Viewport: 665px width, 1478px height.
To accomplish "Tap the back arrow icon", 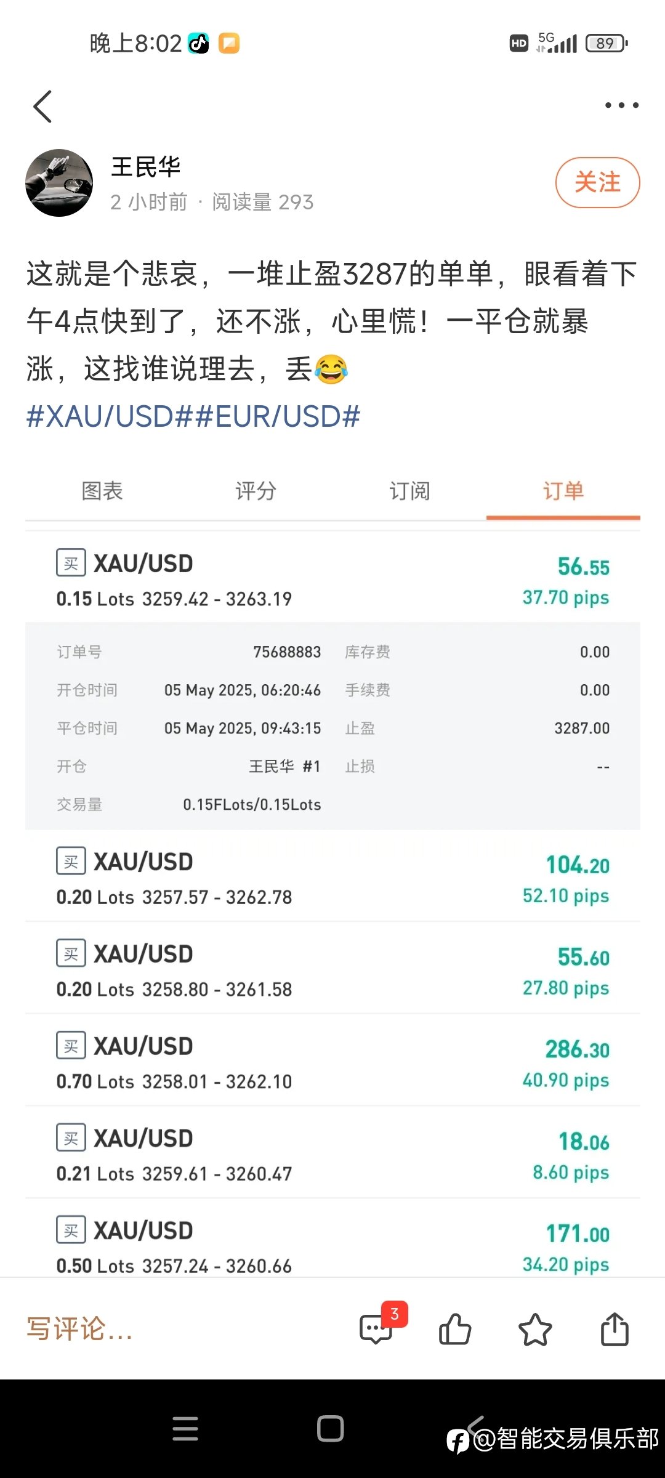I will coord(42,106).
